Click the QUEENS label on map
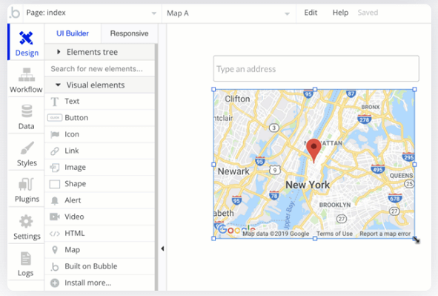 click(x=401, y=176)
